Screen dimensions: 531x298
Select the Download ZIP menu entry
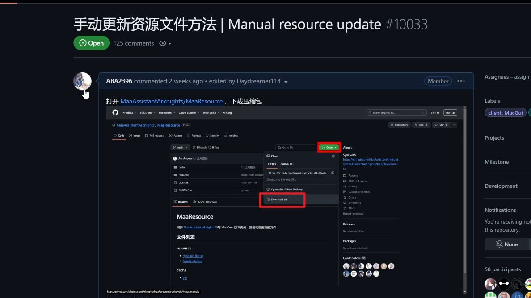(278, 199)
